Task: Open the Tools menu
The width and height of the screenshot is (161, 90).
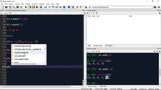Action: pyautogui.click(x=48, y=4)
